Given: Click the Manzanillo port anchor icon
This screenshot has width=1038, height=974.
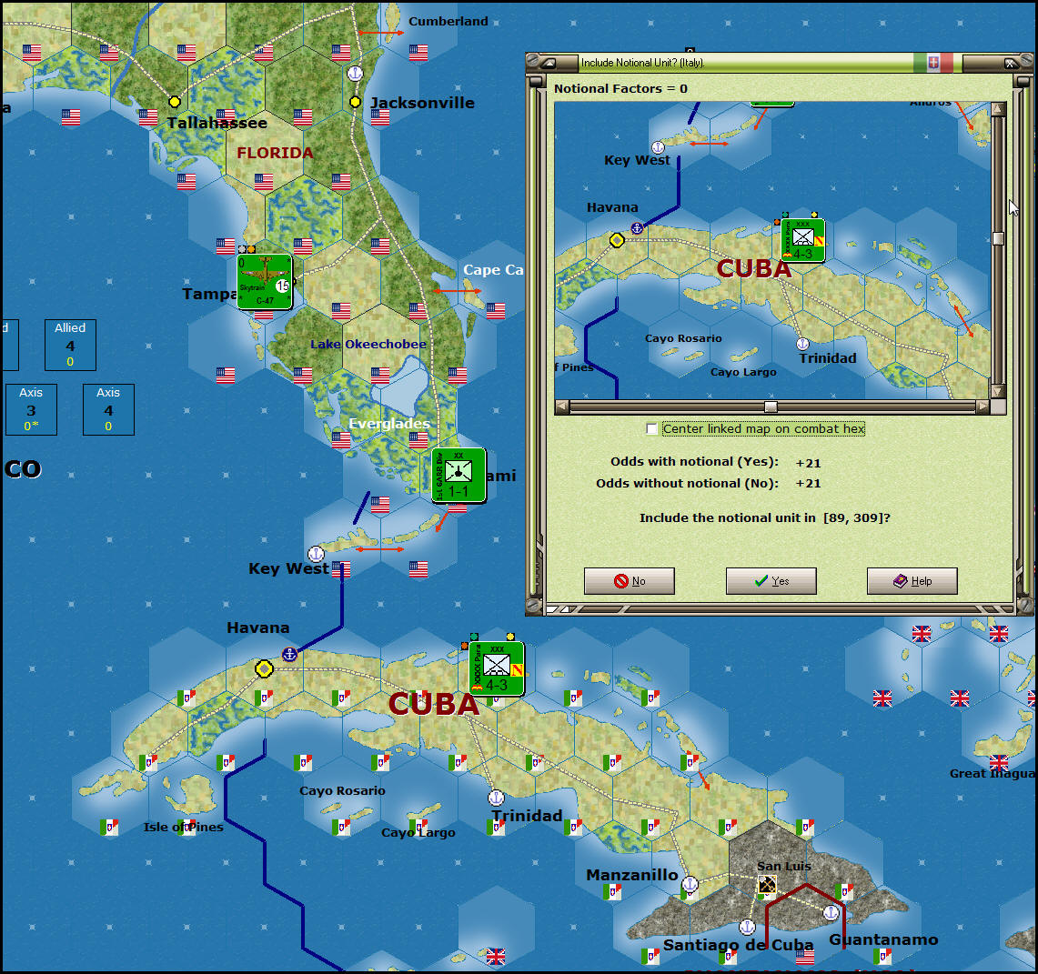Looking at the screenshot, I should click(x=690, y=884).
